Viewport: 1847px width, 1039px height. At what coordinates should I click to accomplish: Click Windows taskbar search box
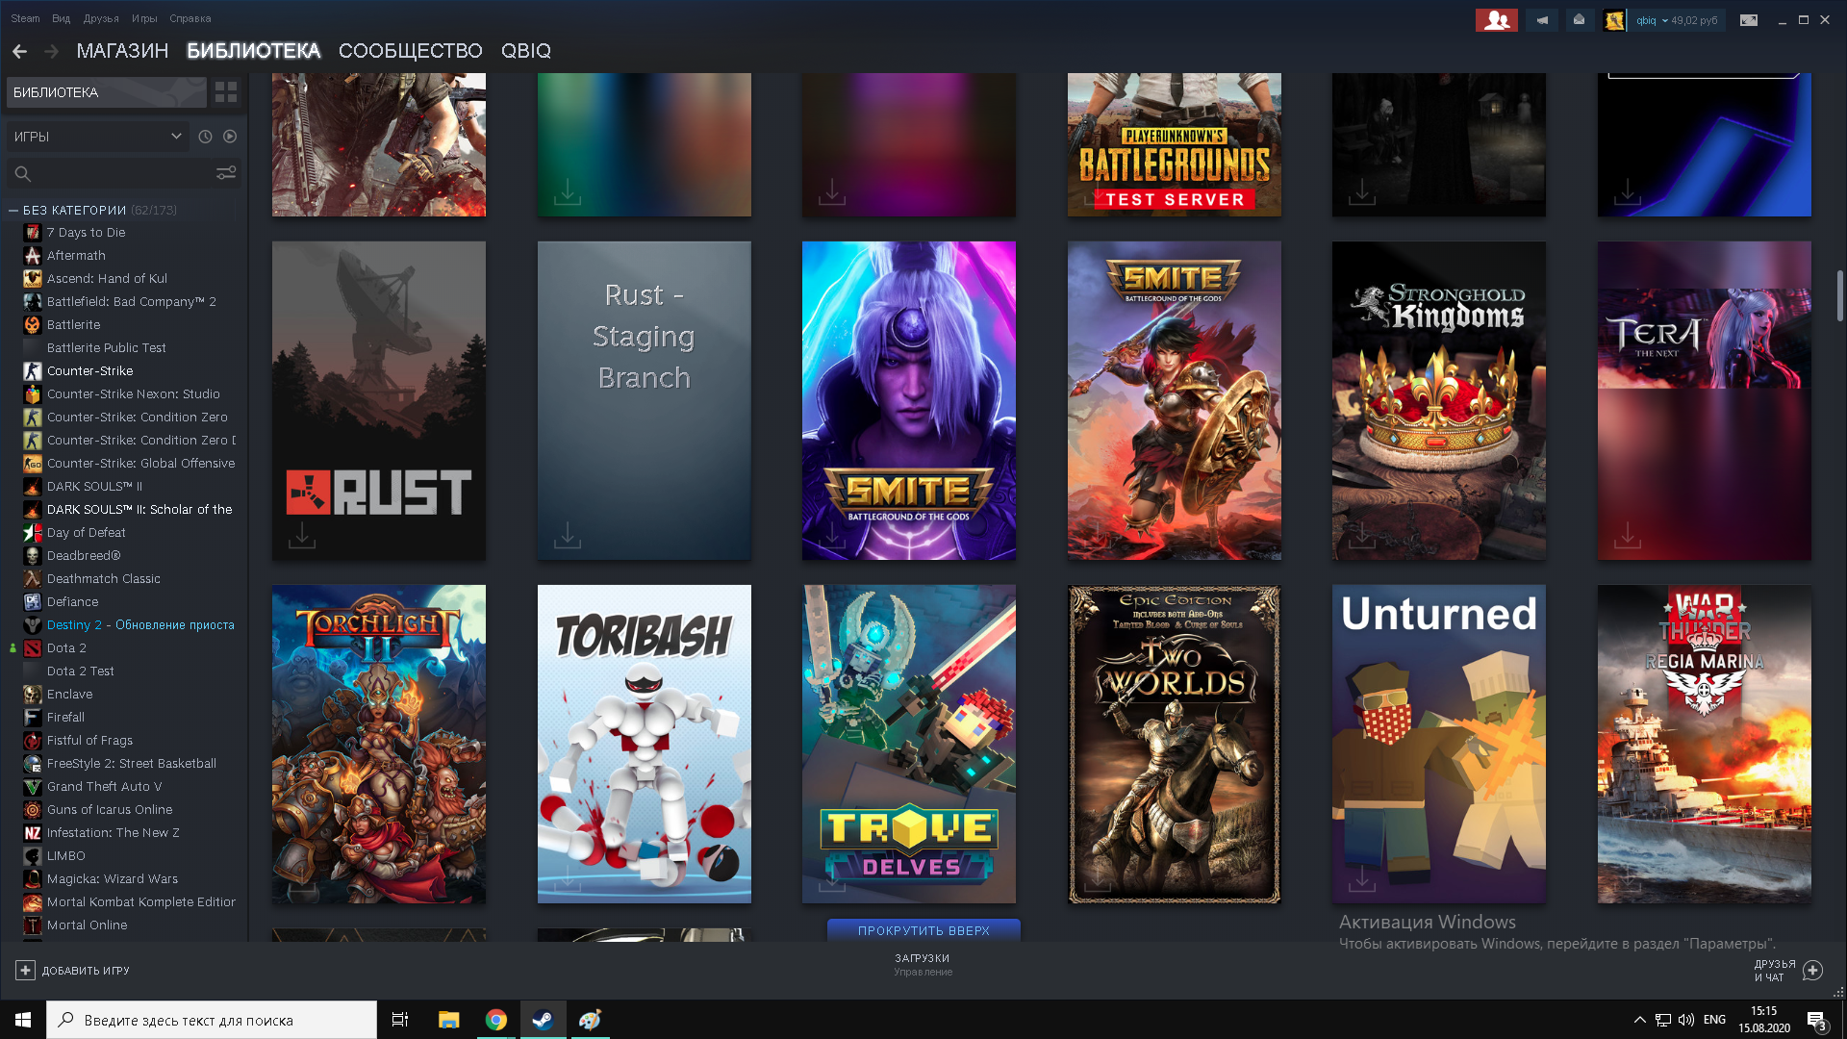point(212,1020)
